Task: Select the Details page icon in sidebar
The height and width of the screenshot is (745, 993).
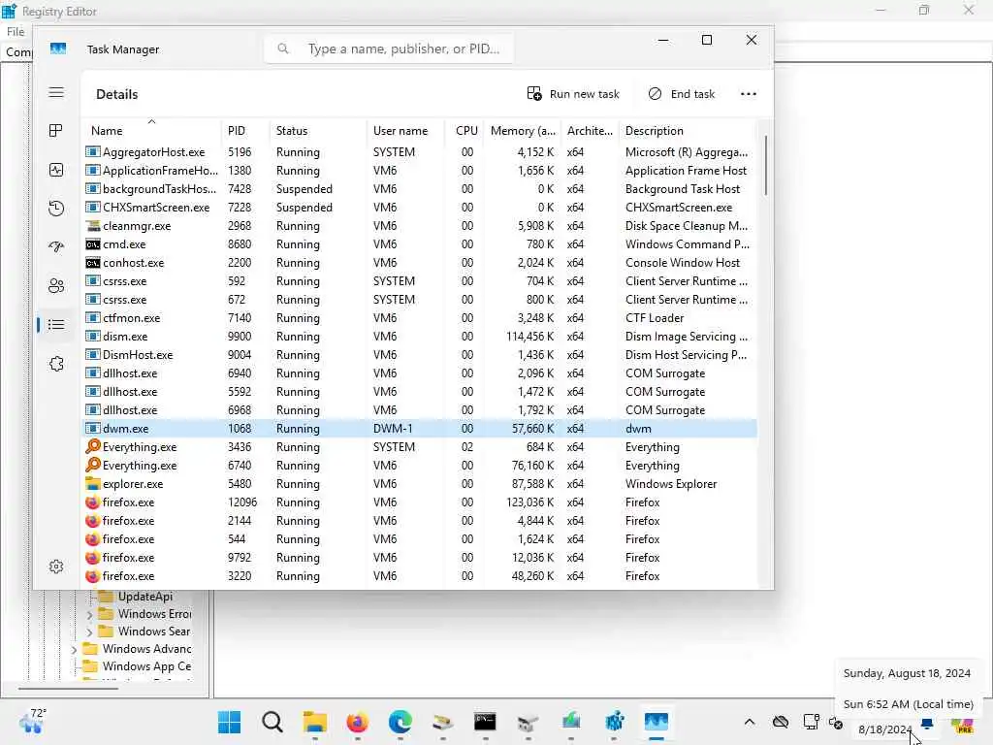Action: [x=56, y=325]
